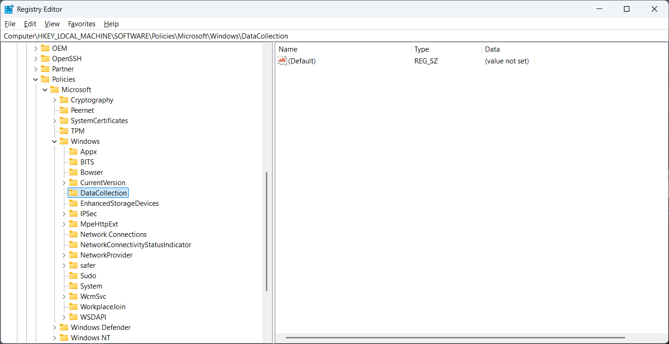Click the Cryptography folder icon

[64, 100]
